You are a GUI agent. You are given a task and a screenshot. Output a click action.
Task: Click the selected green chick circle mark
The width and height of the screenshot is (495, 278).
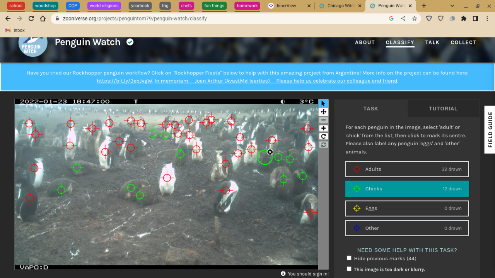(x=265, y=157)
